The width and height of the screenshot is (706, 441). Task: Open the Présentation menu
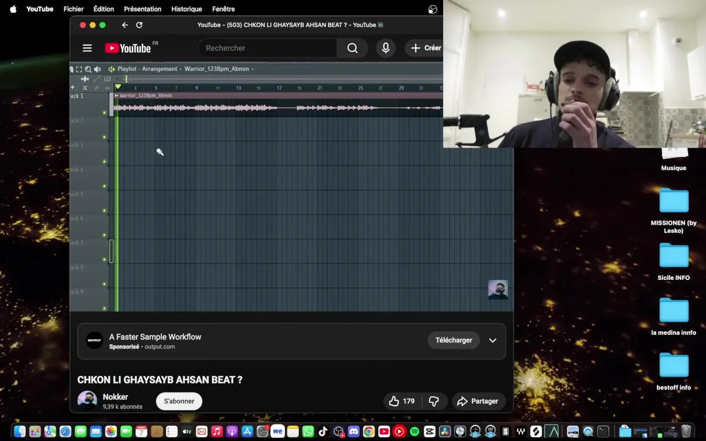point(143,9)
